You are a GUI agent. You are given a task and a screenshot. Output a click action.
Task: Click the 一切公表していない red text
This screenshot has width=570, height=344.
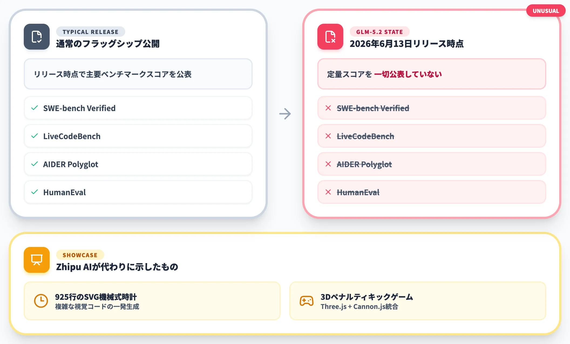[x=408, y=74]
